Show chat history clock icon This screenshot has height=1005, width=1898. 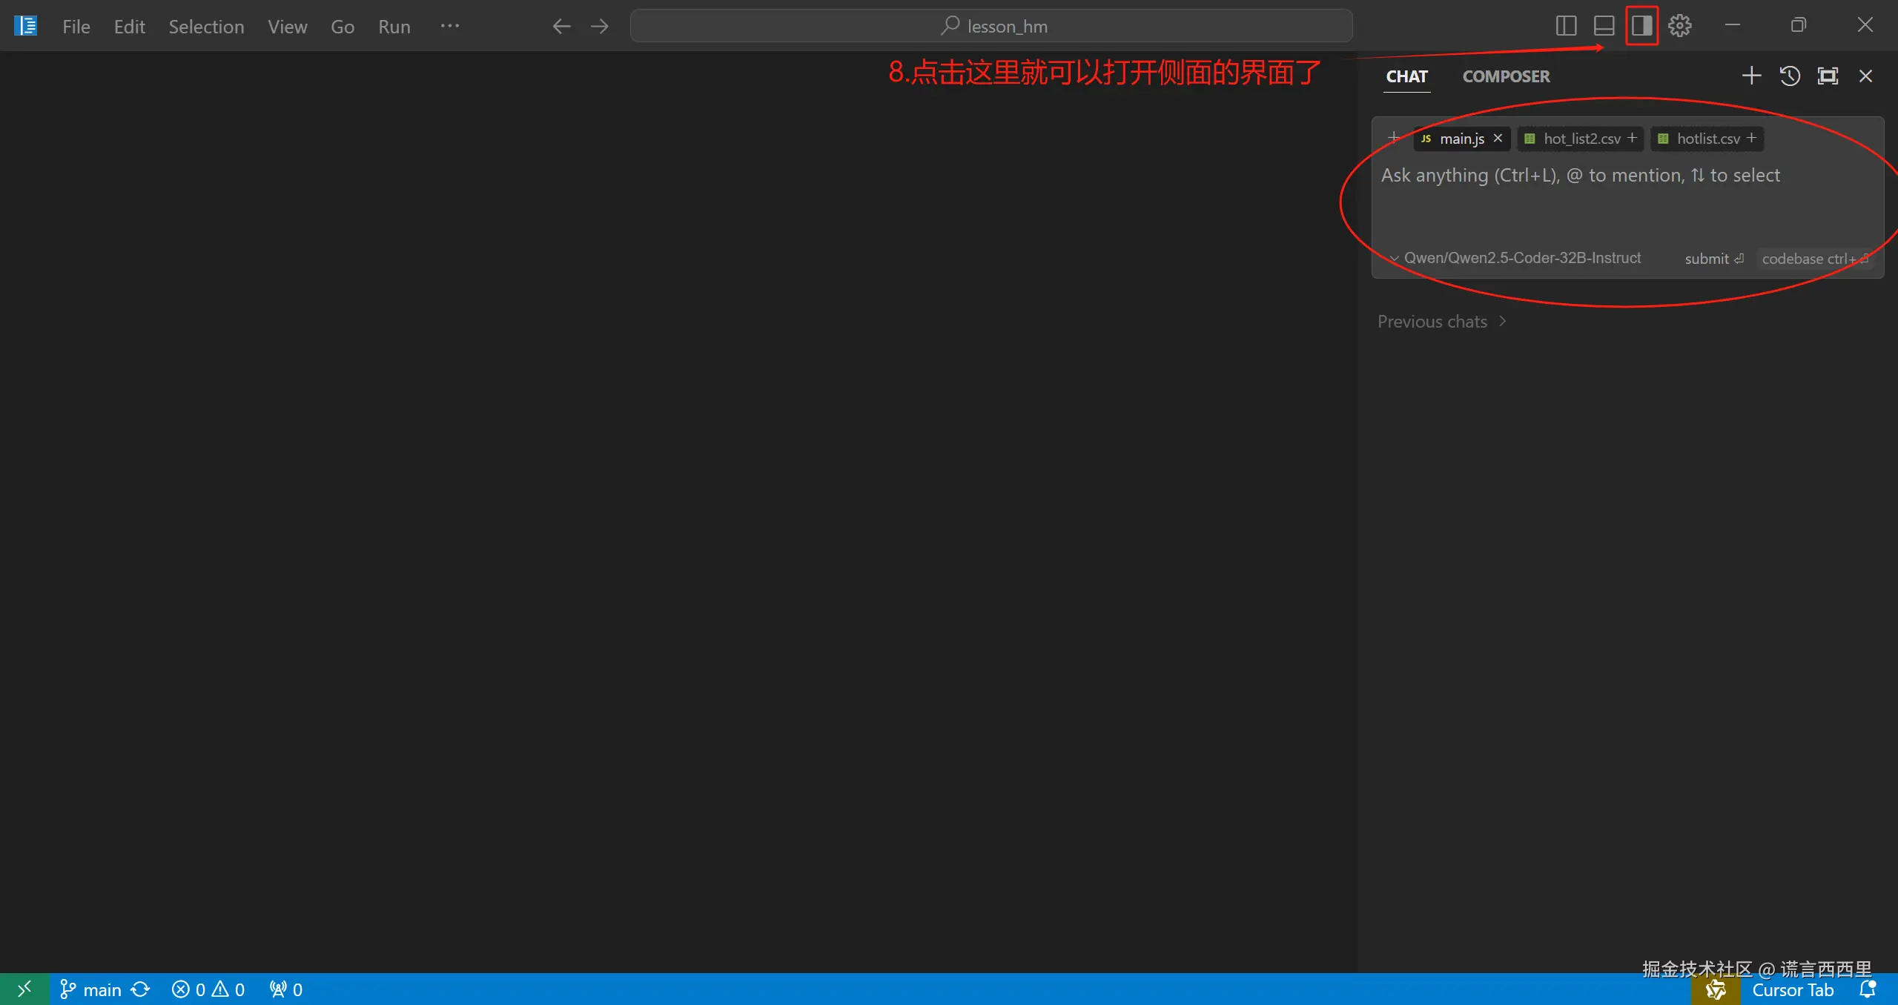1790,76
